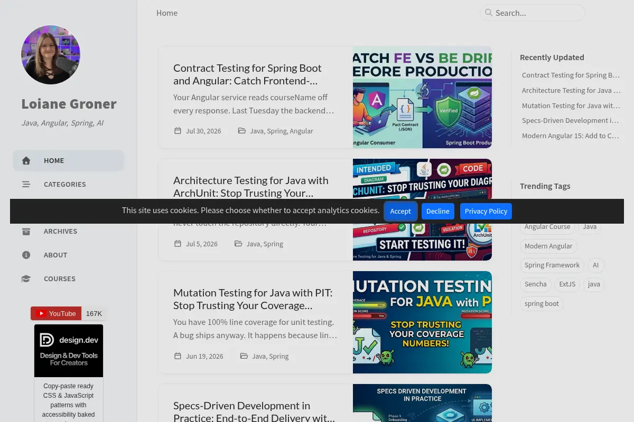The width and height of the screenshot is (634, 422).
Task: Click the 'Jul 30, 2026' post date
Action: tap(203, 131)
